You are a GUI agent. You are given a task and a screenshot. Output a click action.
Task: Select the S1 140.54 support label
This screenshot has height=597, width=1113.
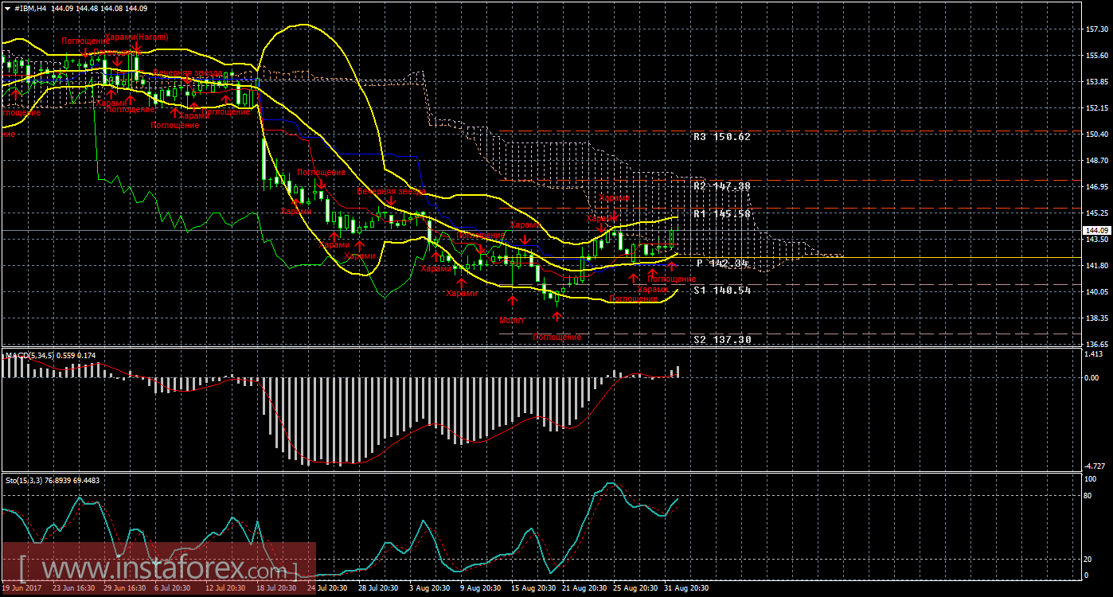(x=721, y=291)
